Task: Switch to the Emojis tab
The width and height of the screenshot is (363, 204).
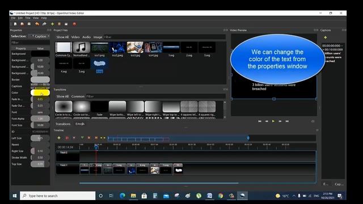Action: click(80, 124)
